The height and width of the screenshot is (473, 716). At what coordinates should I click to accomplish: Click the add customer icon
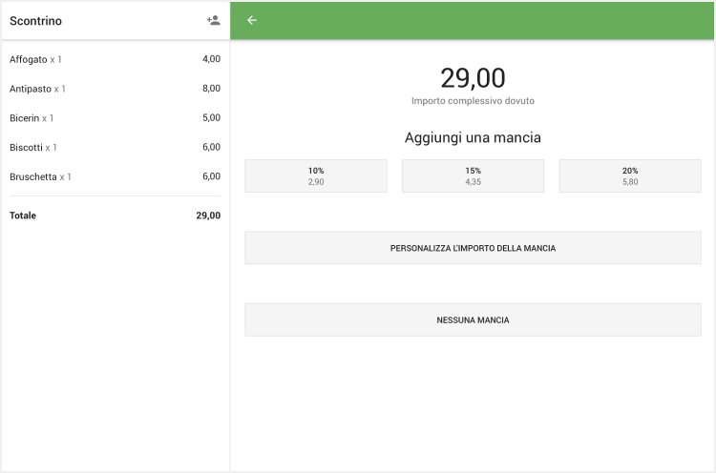pyautogui.click(x=213, y=20)
